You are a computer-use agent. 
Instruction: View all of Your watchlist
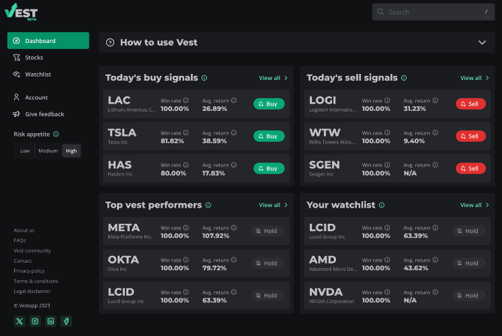pos(474,205)
